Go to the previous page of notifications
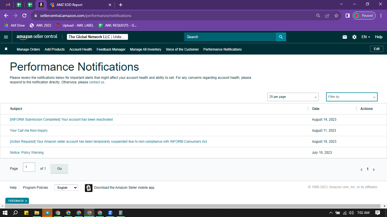This screenshot has height=217, width=387. [362, 170]
